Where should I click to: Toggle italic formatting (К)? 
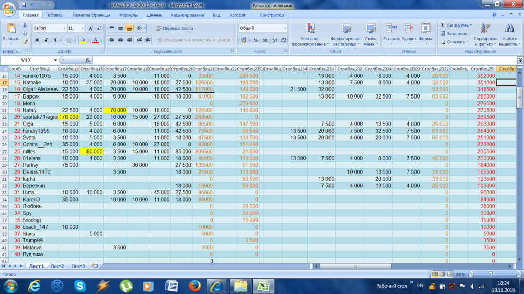(46, 40)
